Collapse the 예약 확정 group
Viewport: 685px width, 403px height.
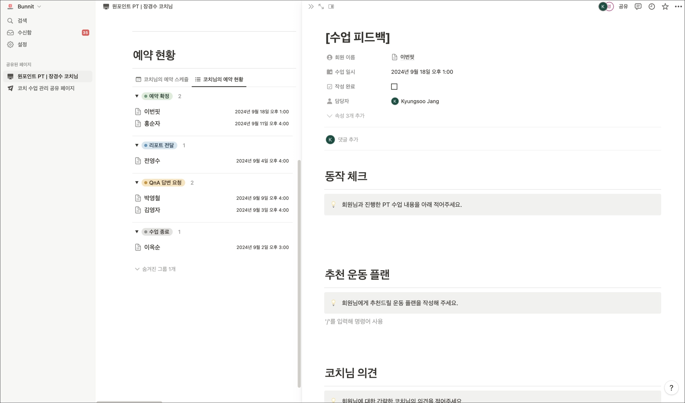pyautogui.click(x=137, y=96)
